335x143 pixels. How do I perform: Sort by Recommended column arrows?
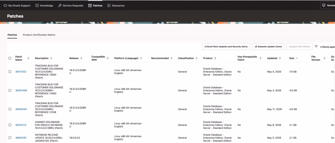click(171, 58)
